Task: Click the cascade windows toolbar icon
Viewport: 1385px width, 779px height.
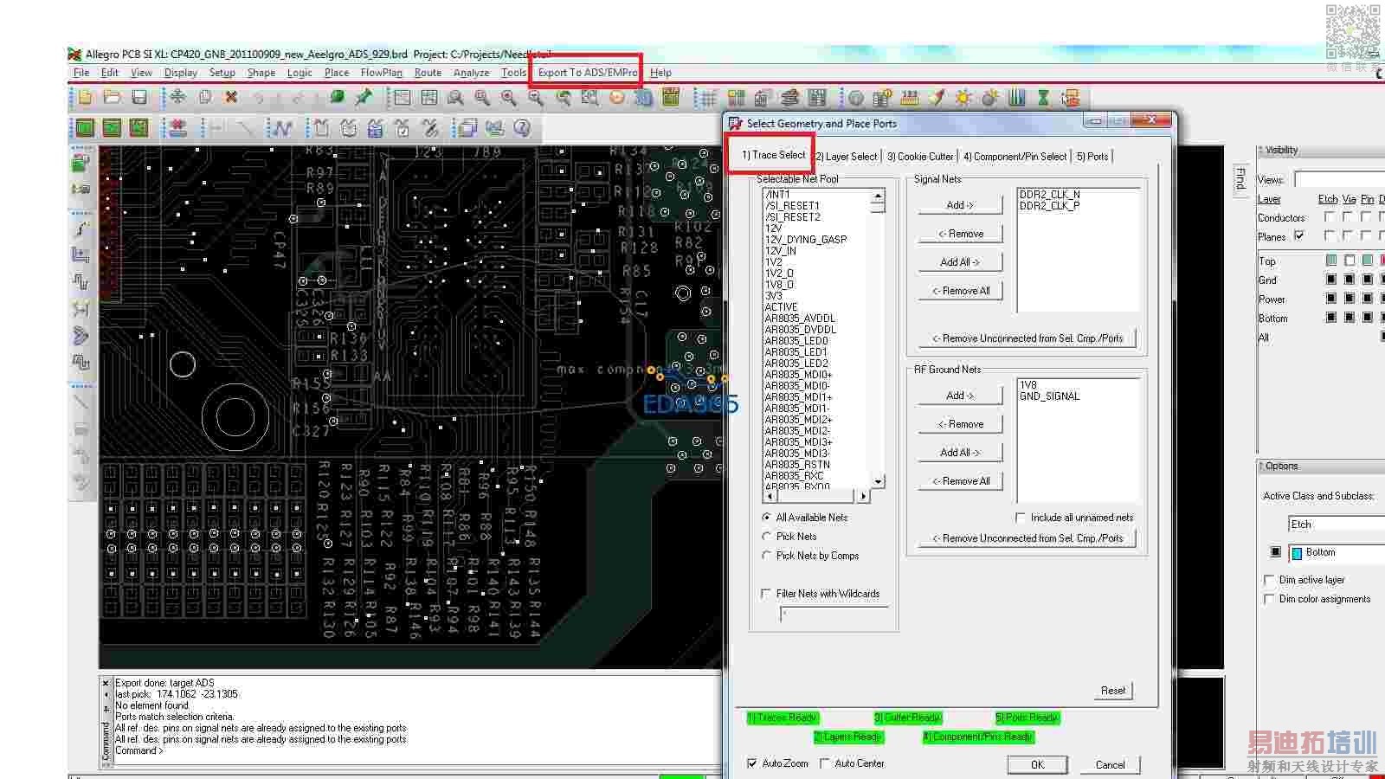Action: [468, 128]
